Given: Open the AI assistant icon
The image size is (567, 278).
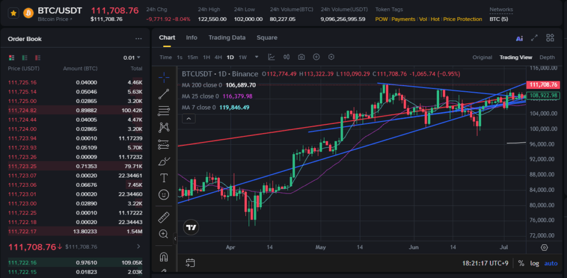Looking at the screenshot, I should coord(519,38).
